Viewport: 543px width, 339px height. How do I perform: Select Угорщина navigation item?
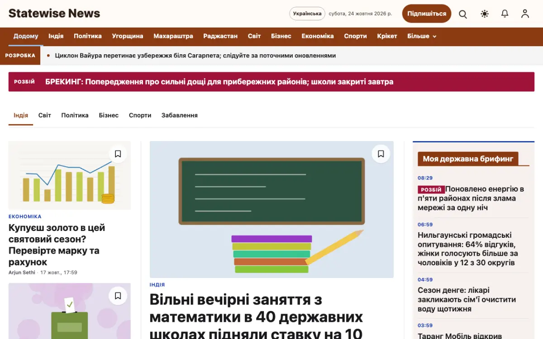[128, 36]
